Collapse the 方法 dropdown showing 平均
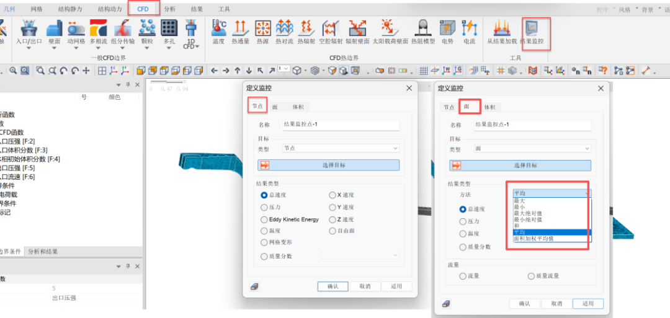 click(x=552, y=193)
